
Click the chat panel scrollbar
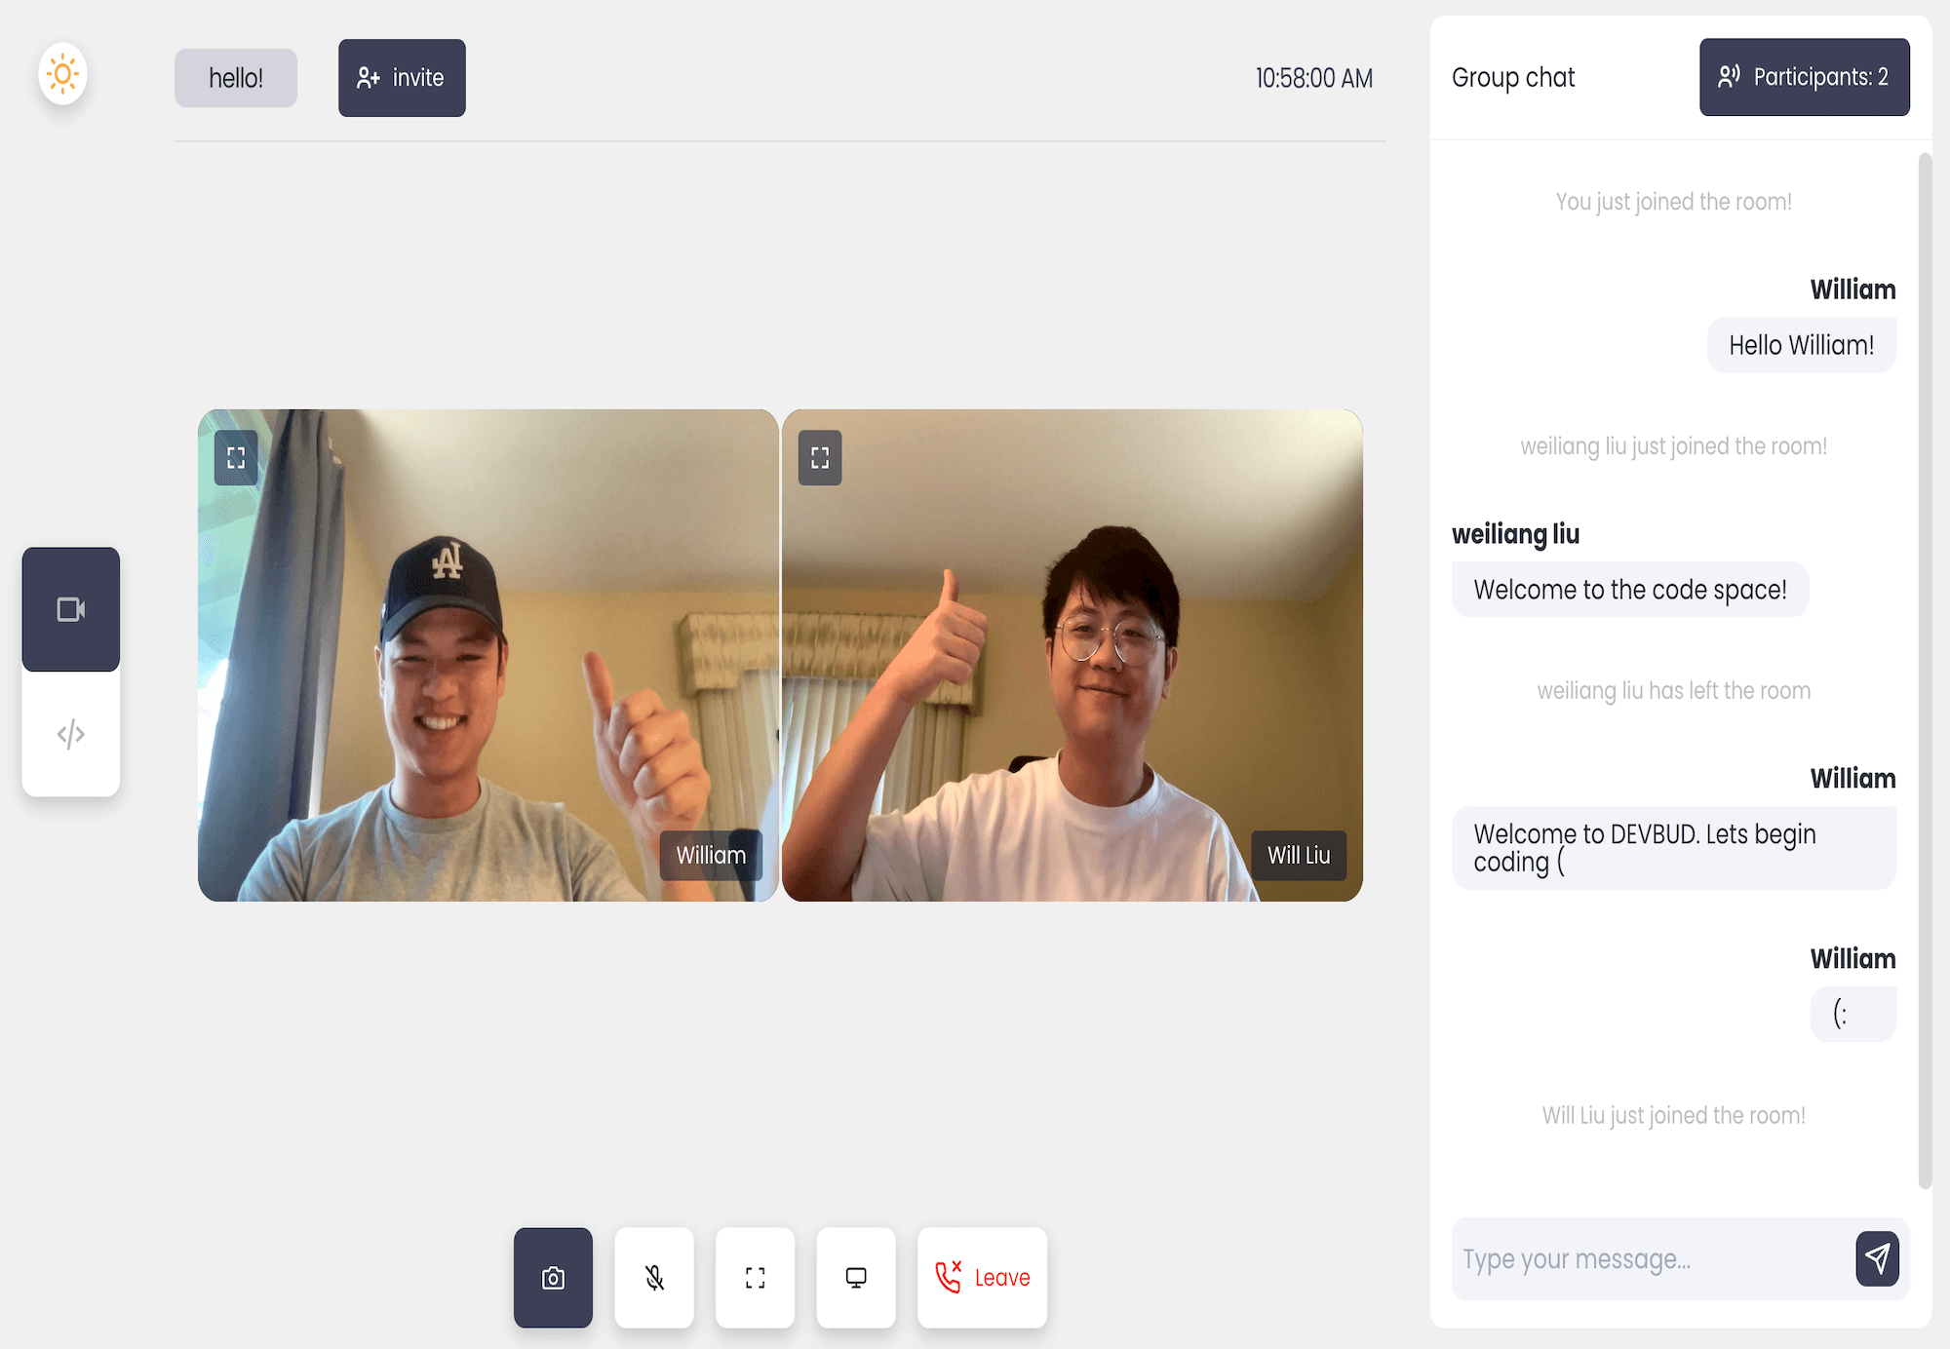point(1925,671)
